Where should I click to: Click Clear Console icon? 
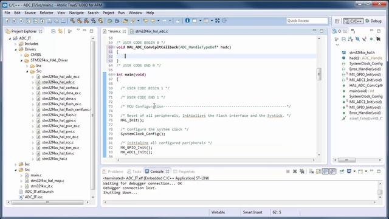click(311, 172)
